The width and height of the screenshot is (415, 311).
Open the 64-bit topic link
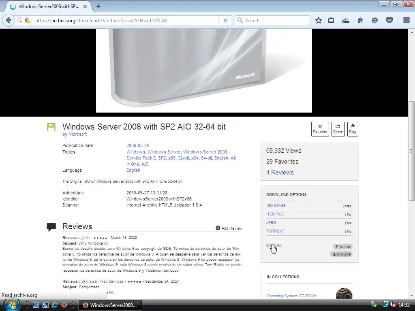pyautogui.click(x=206, y=158)
